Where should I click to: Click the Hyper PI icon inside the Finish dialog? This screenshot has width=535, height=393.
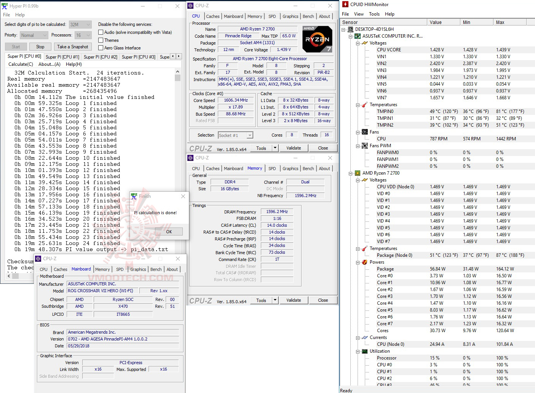[x=134, y=196]
